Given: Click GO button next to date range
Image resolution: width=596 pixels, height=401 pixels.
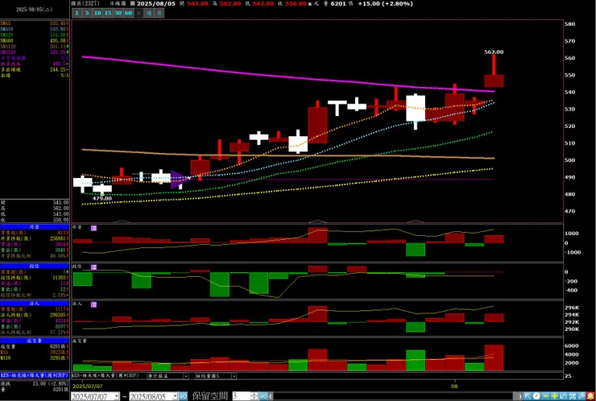Looking at the screenshot, I should coord(183,396).
